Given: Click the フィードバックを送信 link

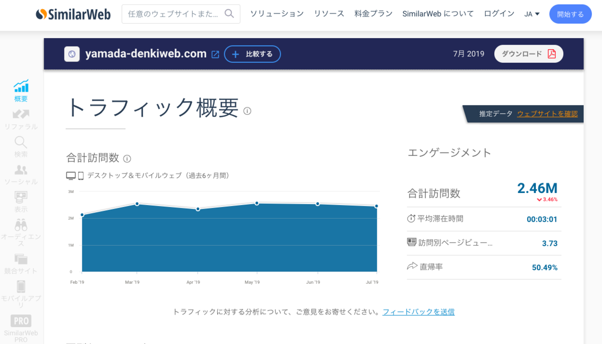Looking at the screenshot, I should (x=418, y=312).
